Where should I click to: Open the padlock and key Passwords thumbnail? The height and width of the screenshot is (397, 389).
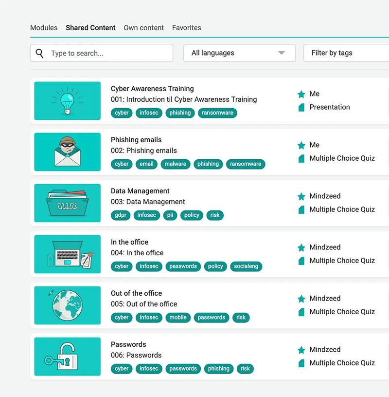(68, 357)
